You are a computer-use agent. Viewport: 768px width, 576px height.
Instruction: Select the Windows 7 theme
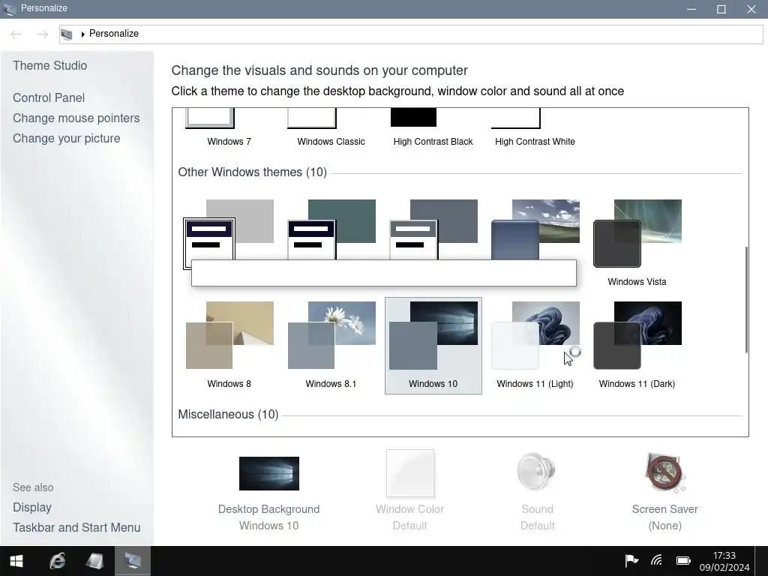[x=229, y=127]
